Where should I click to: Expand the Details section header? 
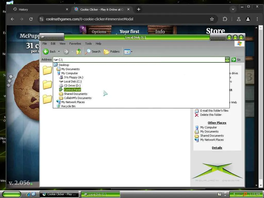(217, 148)
